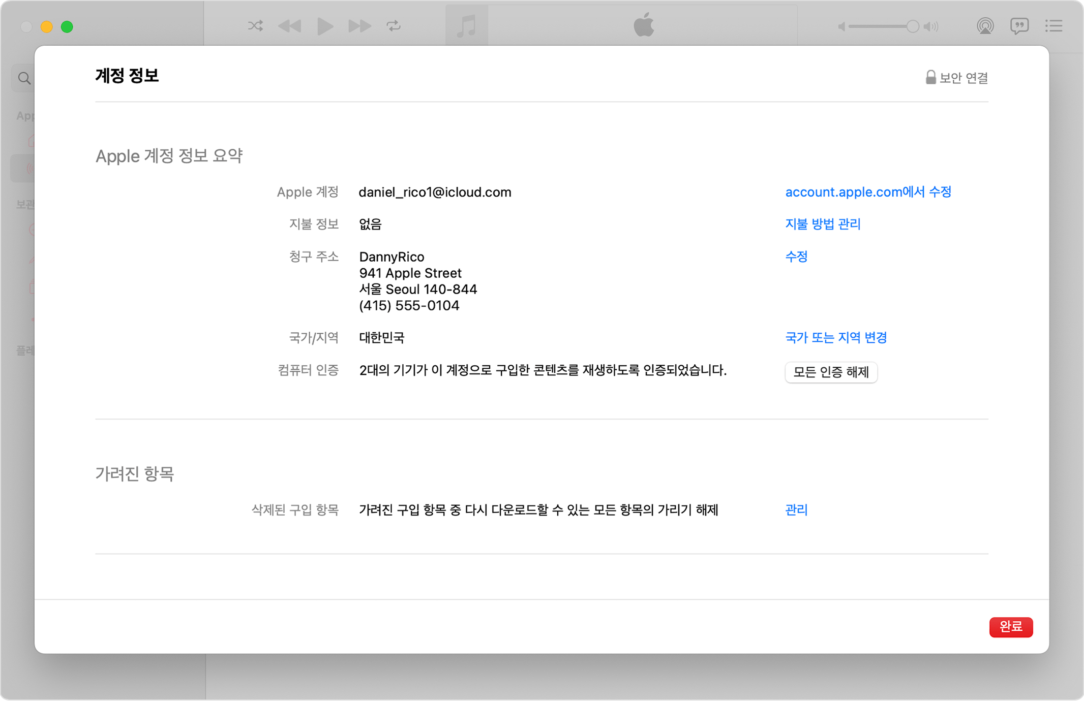Click the 컴퓨터 인증 description text
The height and width of the screenshot is (701, 1084).
point(543,370)
